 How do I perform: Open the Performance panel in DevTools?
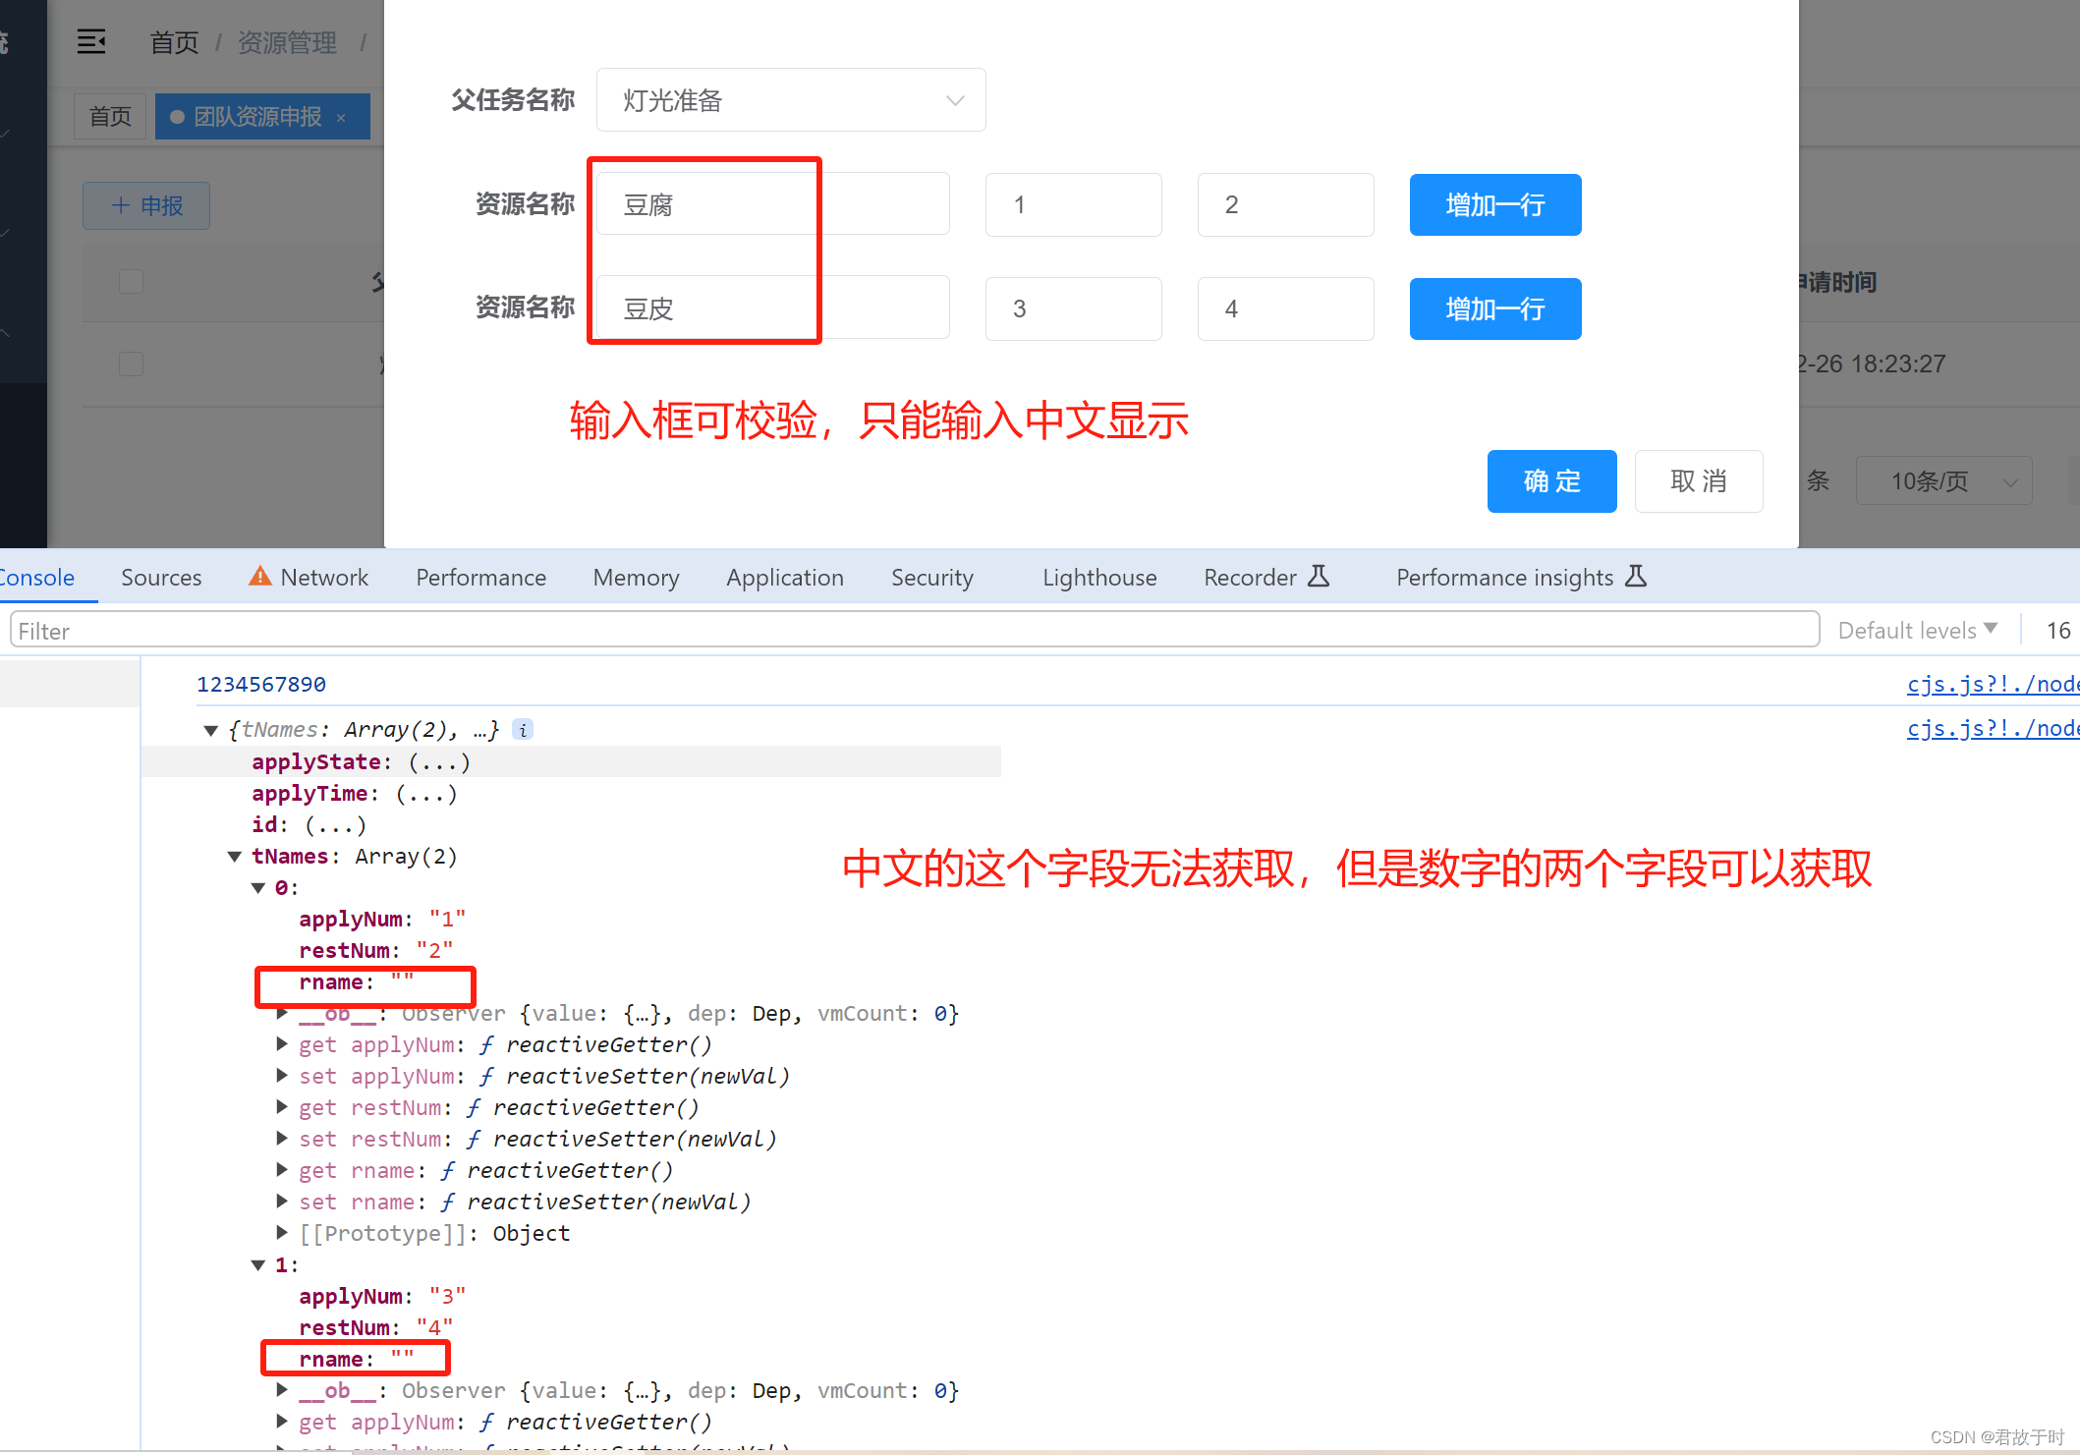(482, 577)
